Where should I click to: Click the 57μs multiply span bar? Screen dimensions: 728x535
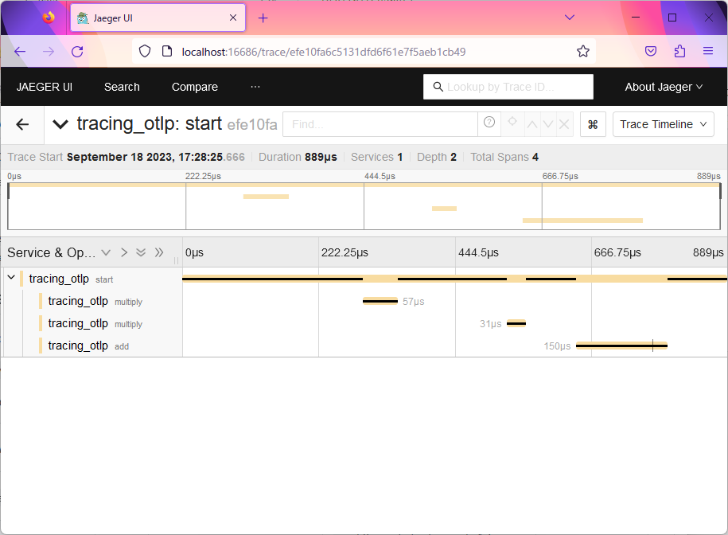click(380, 301)
